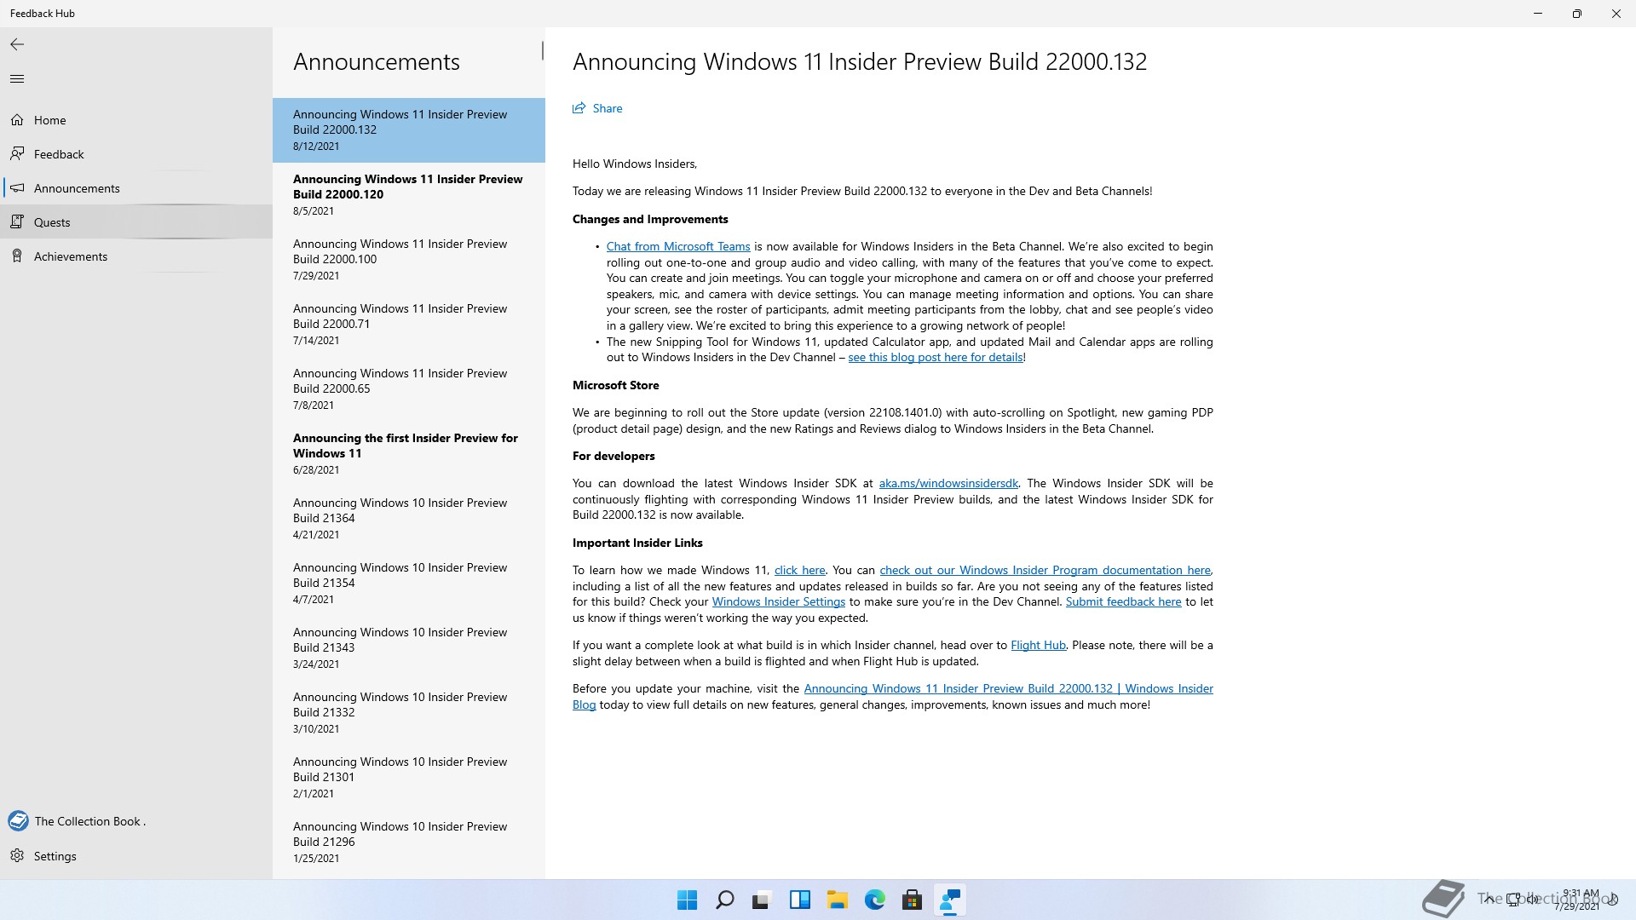Click Feedback Hub taskbar icon
The image size is (1636, 920).
click(x=949, y=900)
